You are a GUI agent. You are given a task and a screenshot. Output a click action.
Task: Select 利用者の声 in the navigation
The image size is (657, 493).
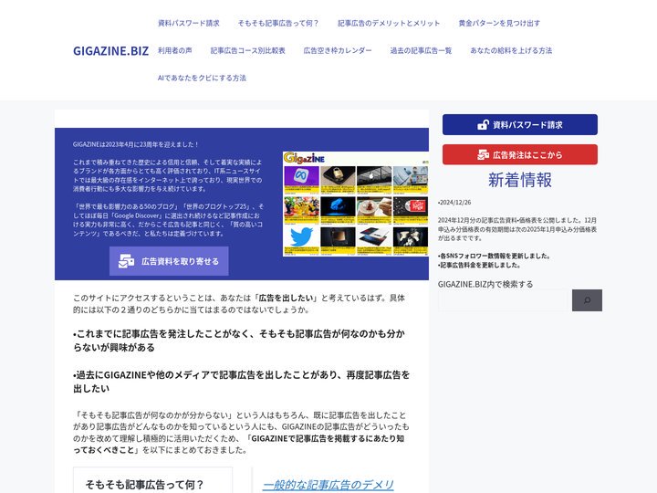[174, 50]
